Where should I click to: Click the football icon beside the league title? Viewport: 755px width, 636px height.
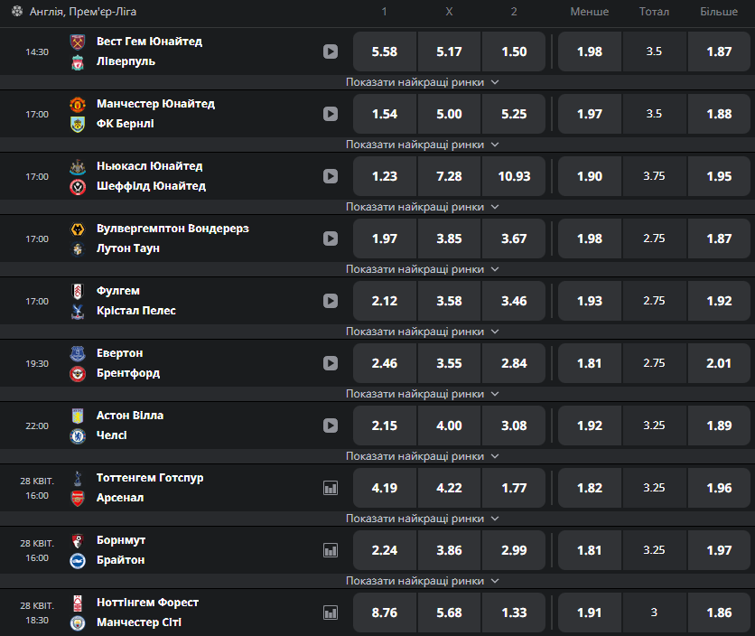coord(17,11)
